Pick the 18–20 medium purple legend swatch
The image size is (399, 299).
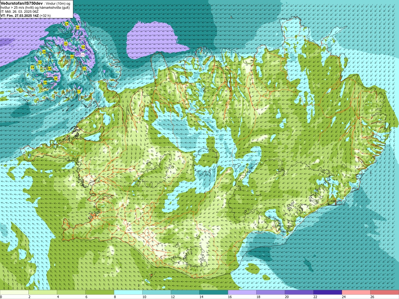(271, 292)
